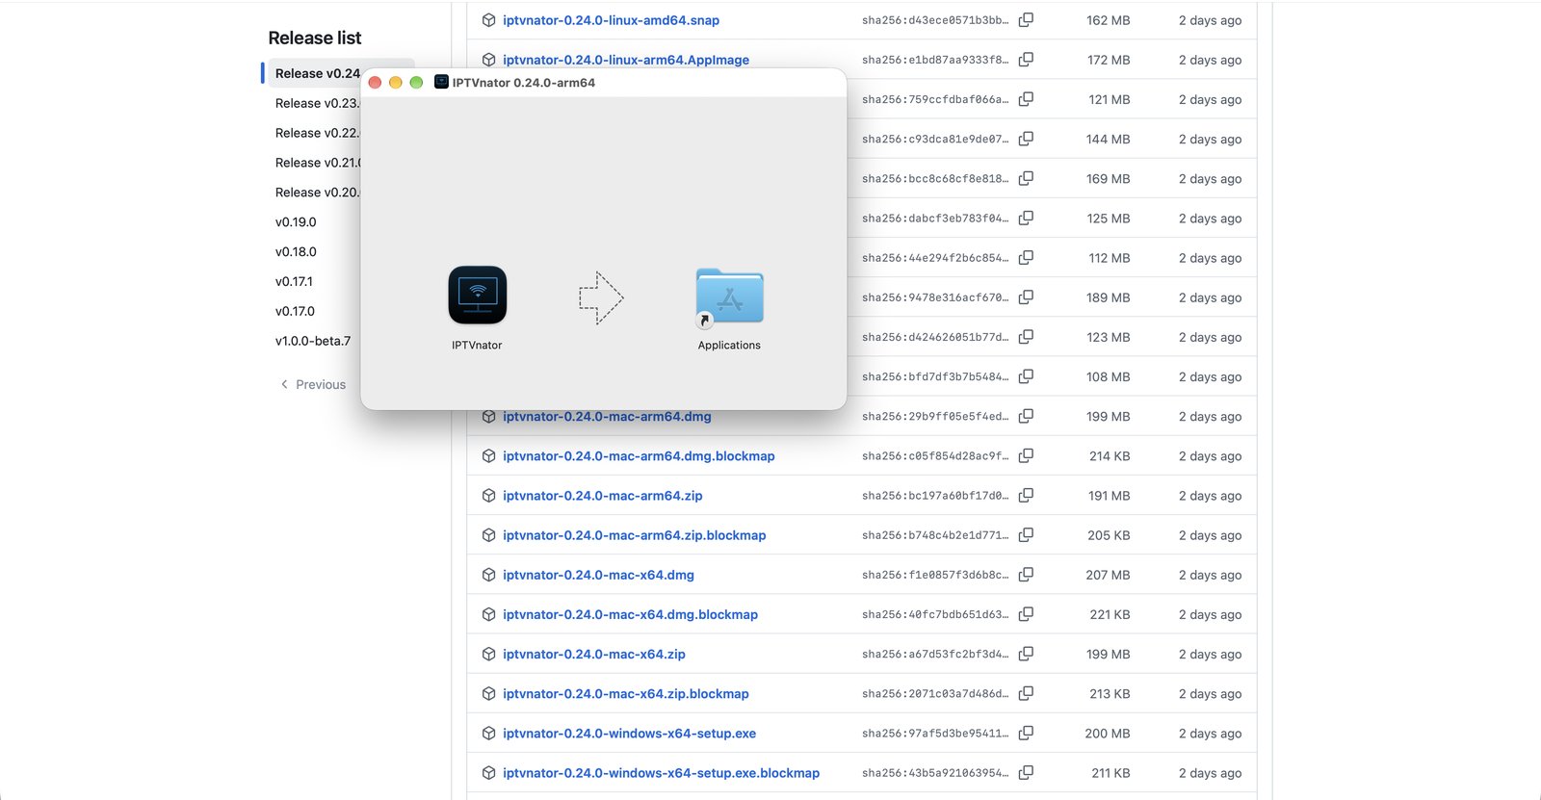Copy the hash for windows-x64-setup.exe.blockmap
Image resolution: width=1541 pixels, height=800 pixels.
pyautogui.click(x=1026, y=772)
